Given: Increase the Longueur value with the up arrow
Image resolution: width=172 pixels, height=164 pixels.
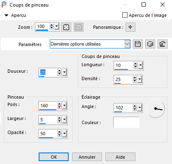Looking at the screenshot, I should (136, 64).
